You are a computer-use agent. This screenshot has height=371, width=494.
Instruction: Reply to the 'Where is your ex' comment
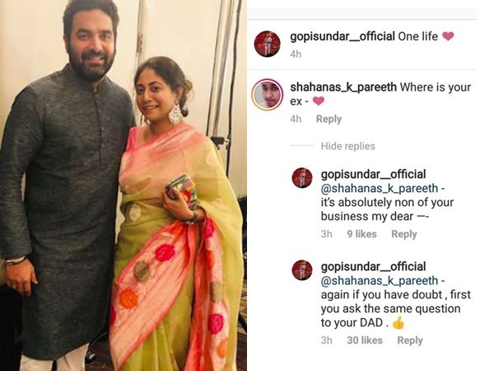pyautogui.click(x=329, y=120)
